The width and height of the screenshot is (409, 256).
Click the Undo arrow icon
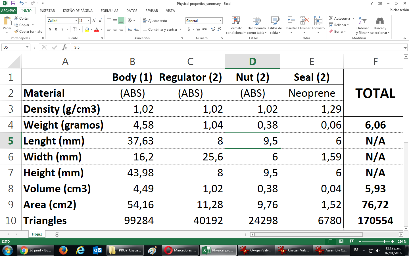tap(22, 3)
